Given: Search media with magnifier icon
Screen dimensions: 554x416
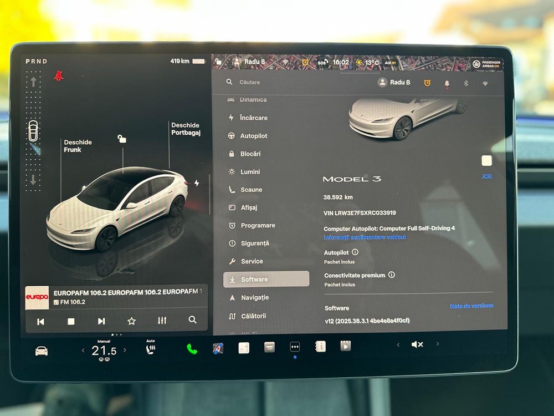Looking at the screenshot, I should click(193, 320).
